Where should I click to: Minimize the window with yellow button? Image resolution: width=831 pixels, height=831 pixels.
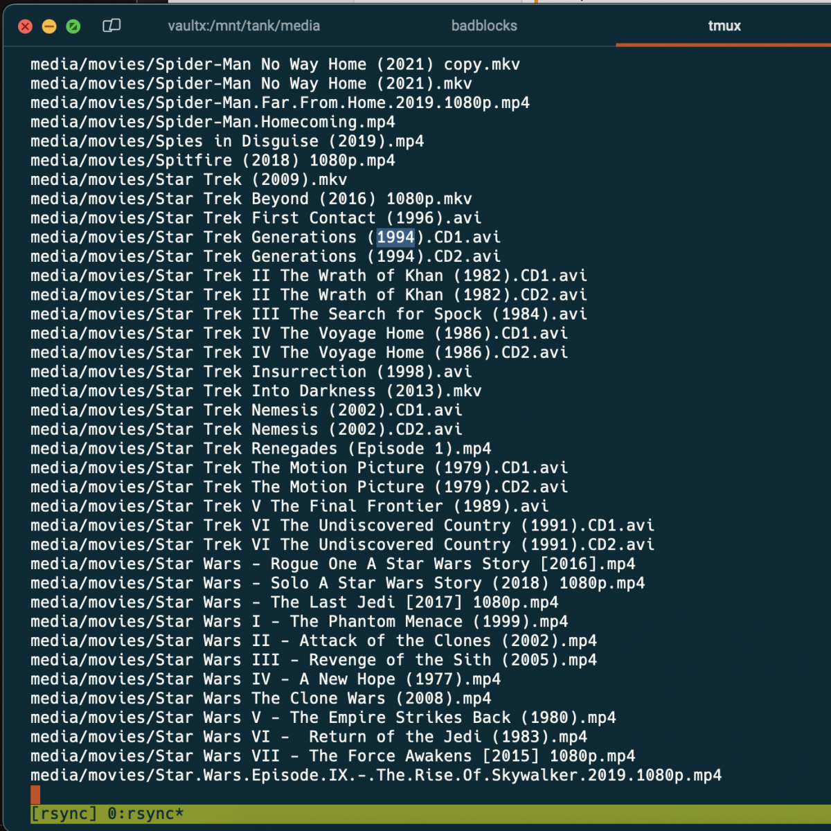(49, 26)
